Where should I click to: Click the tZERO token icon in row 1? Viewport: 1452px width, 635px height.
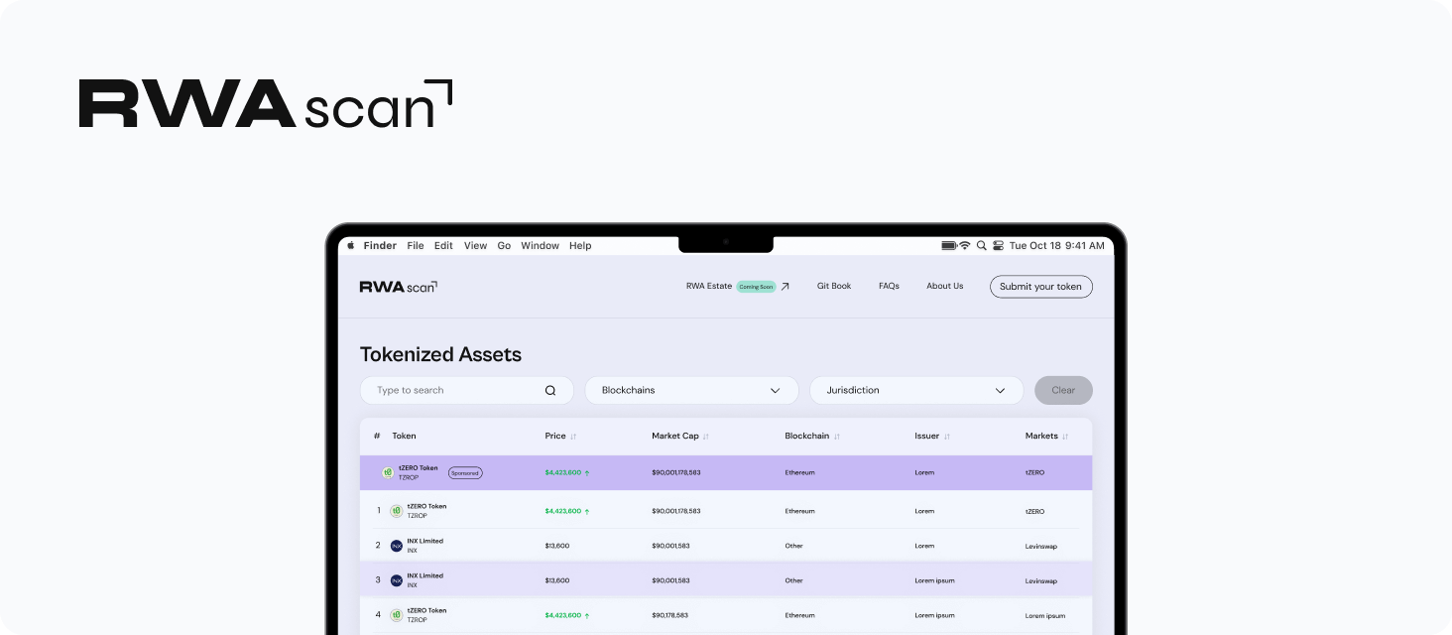397,511
